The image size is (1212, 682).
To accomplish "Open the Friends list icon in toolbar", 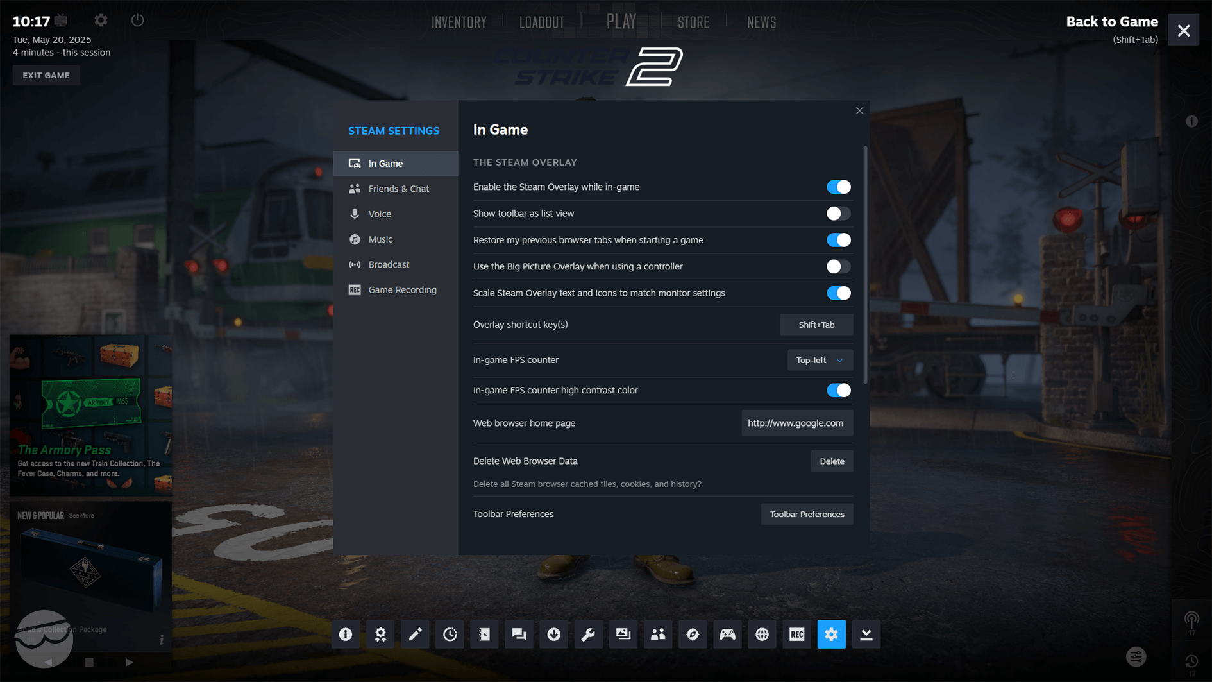I will click(657, 634).
